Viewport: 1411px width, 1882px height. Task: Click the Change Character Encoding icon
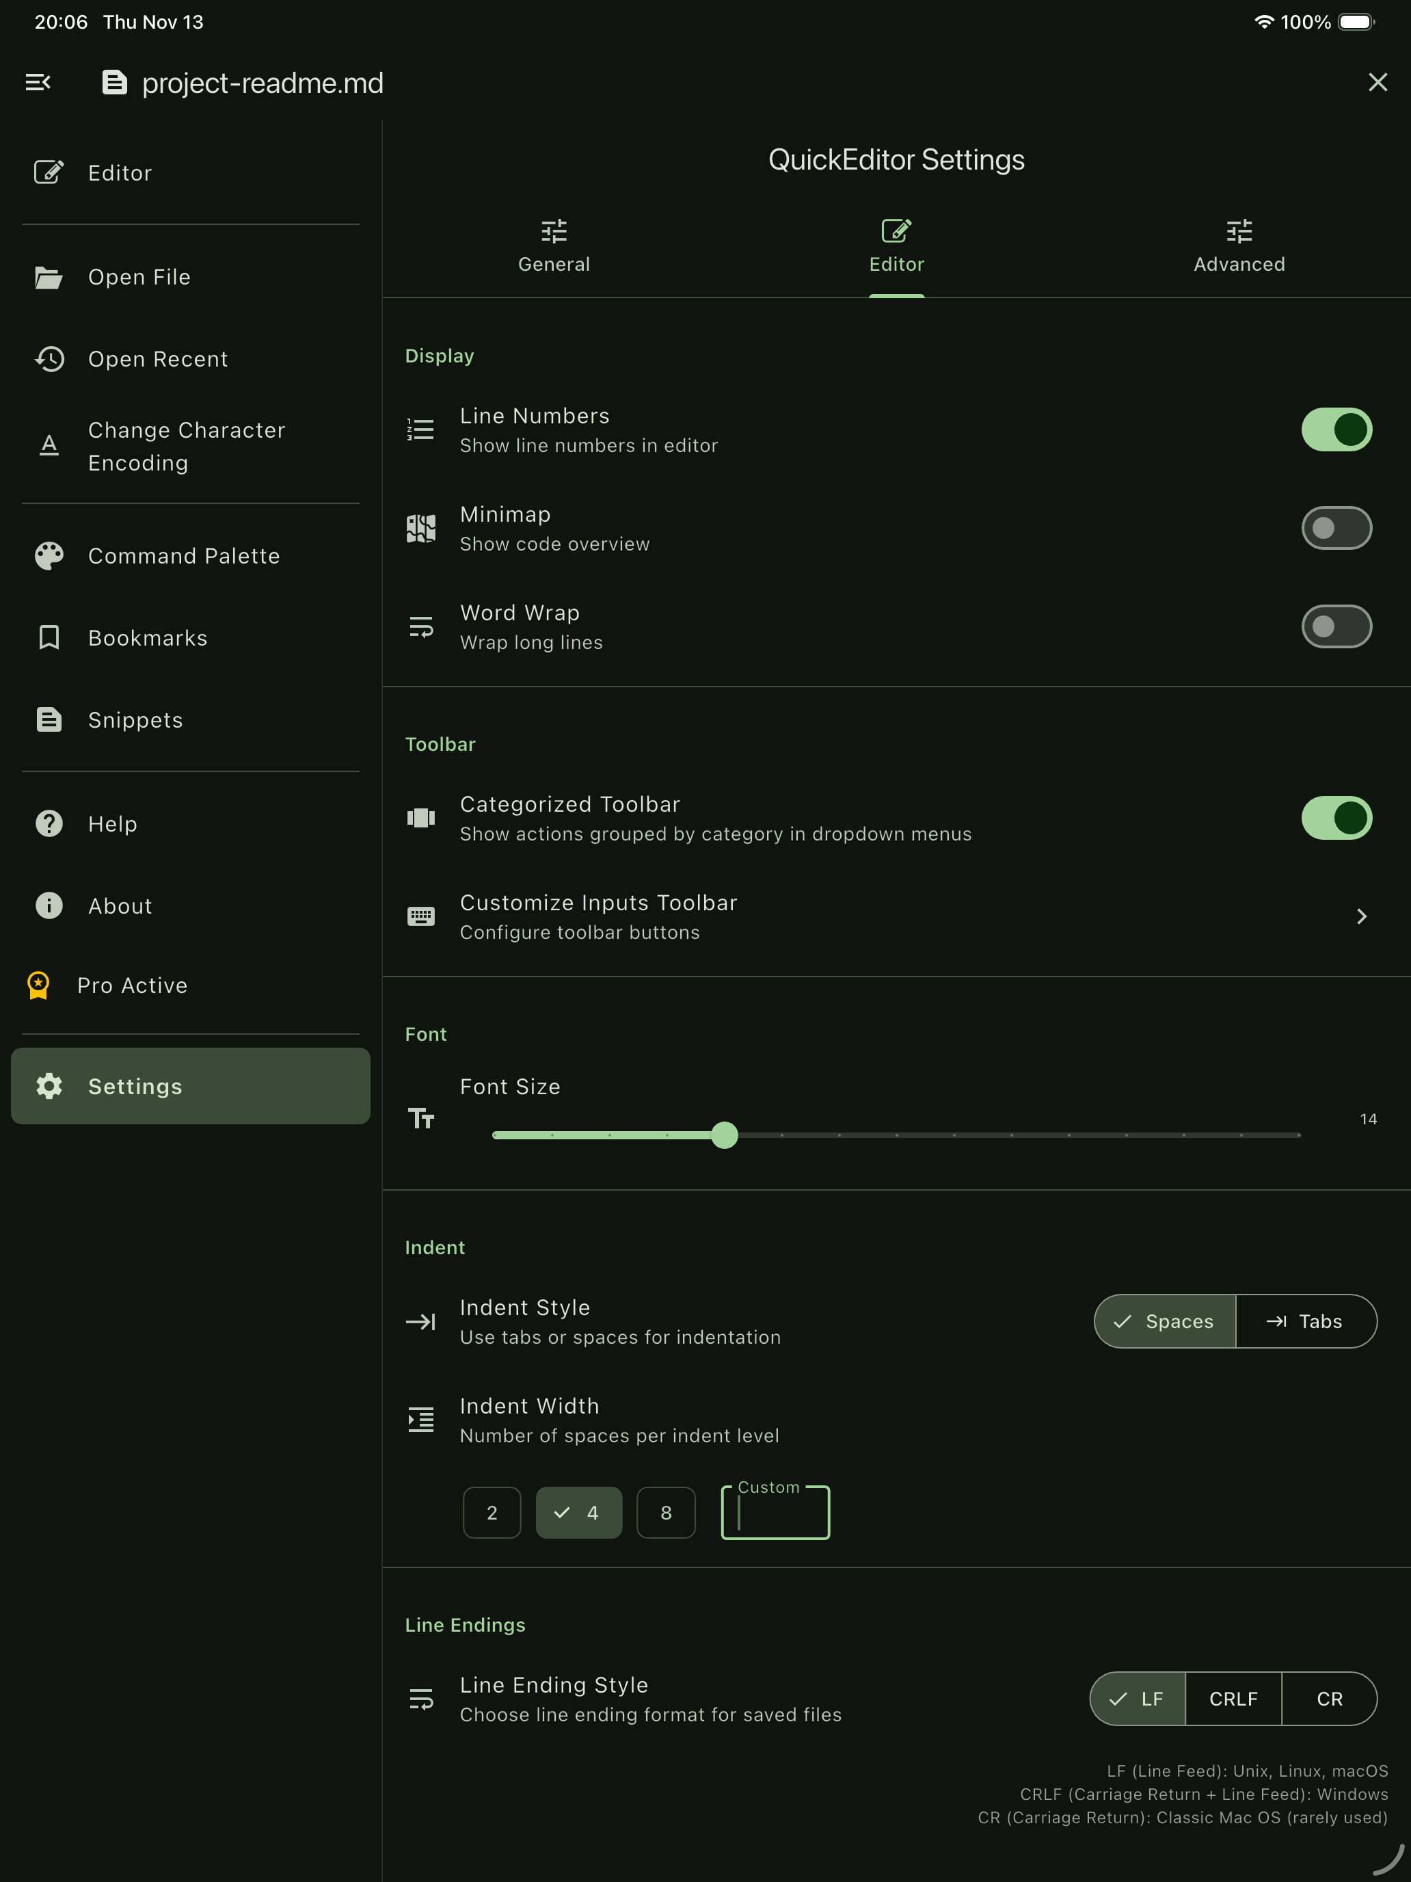click(x=49, y=445)
